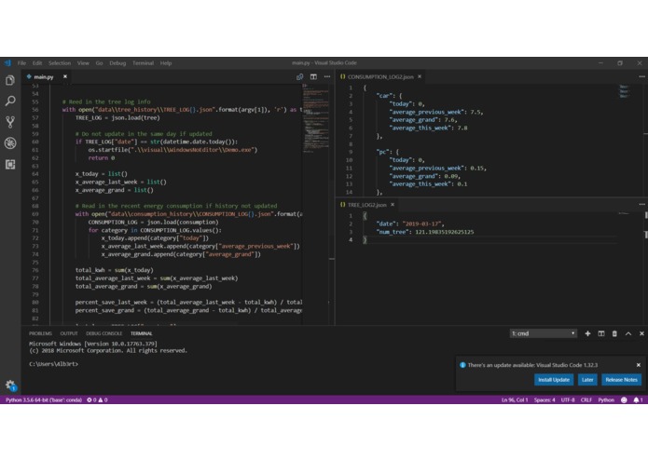Open the View menu

83,63
